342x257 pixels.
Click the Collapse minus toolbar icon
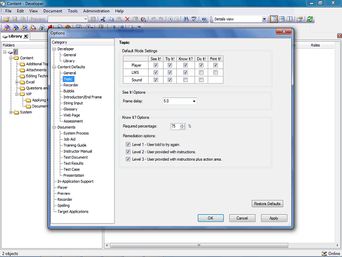point(177,19)
